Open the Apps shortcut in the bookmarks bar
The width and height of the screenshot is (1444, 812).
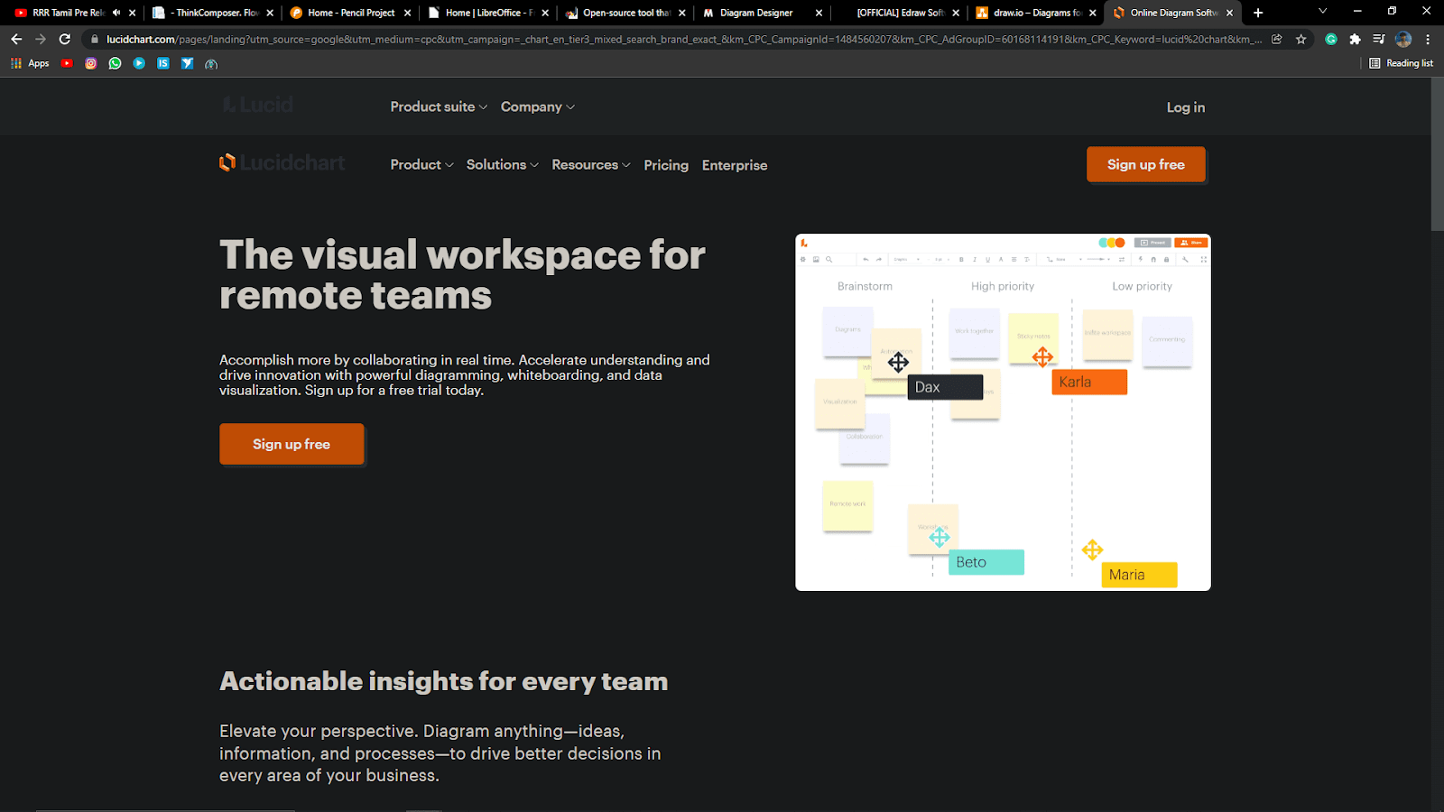pyautogui.click(x=30, y=63)
